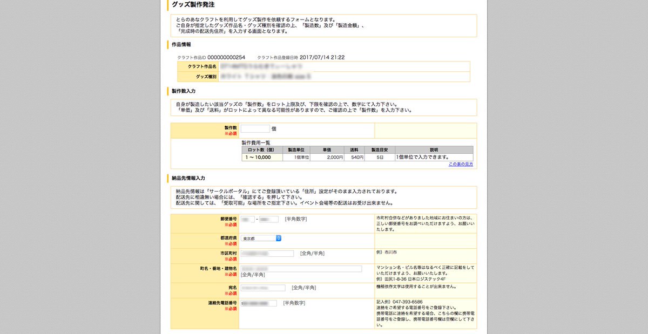Click the クラフト作品ID value 000000000254
The width and height of the screenshot is (648, 334).
(226, 57)
